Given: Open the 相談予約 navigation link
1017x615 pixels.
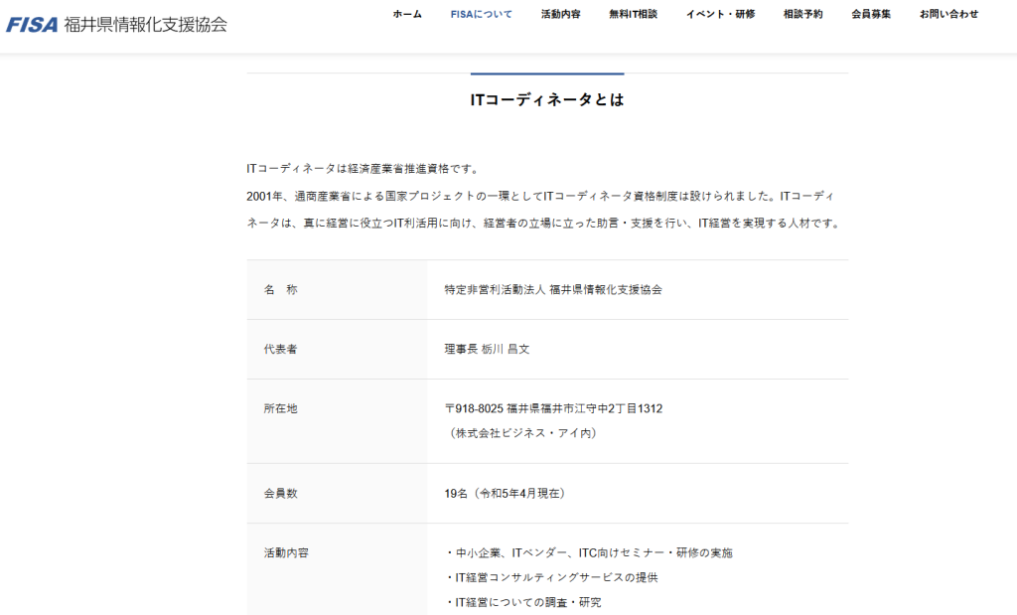Looking at the screenshot, I should 802,14.
